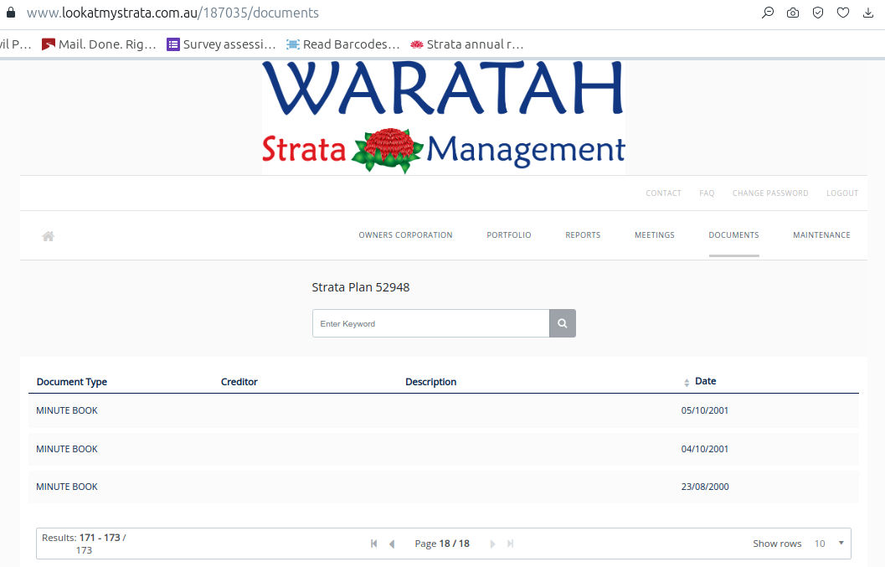Click the 04/10/2001 date cell
The image size is (885, 567).
[x=704, y=449]
